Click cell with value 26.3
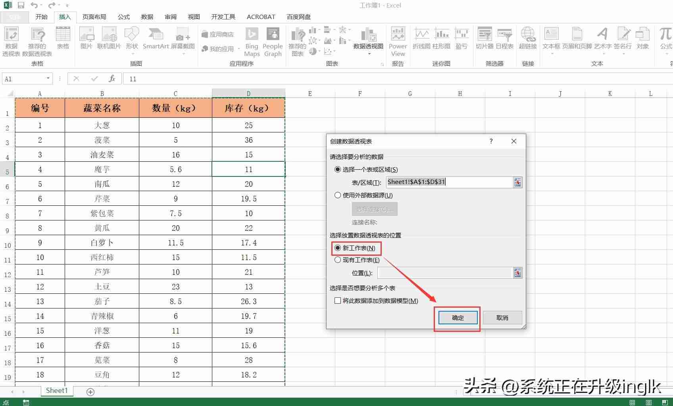The width and height of the screenshot is (673, 406). coord(248,301)
